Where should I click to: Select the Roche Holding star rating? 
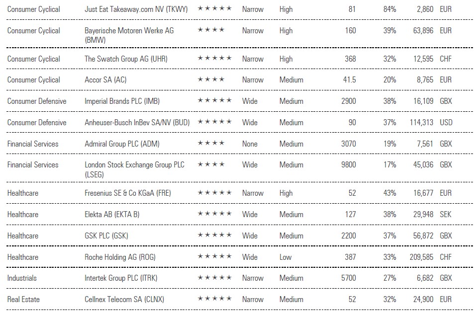click(214, 257)
